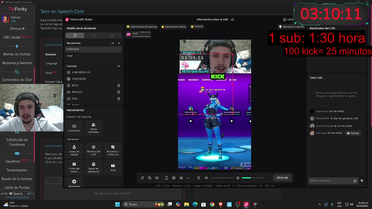
Task: Click the live timer 00:01:34 button
Action: click(282, 178)
